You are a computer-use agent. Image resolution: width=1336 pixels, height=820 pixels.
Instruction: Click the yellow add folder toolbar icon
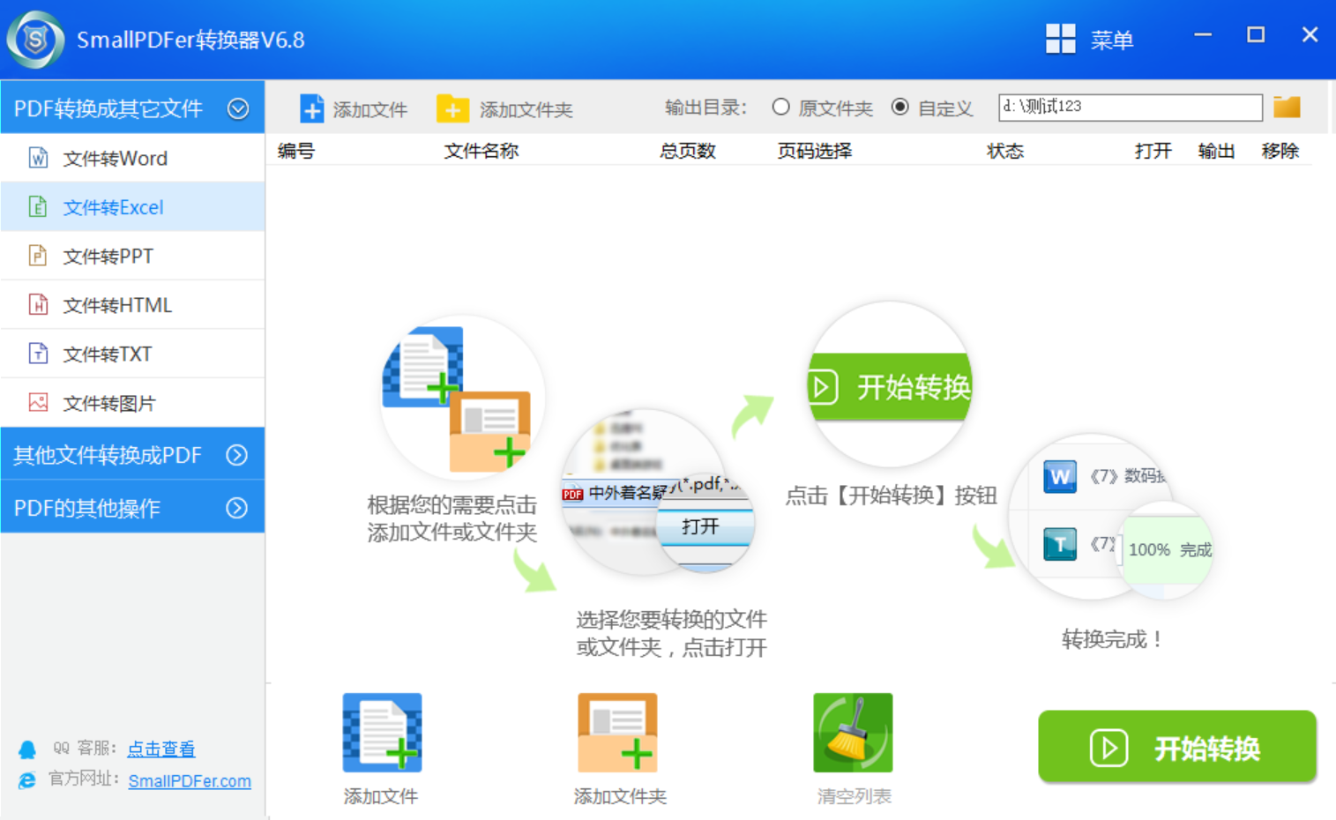pyautogui.click(x=452, y=108)
